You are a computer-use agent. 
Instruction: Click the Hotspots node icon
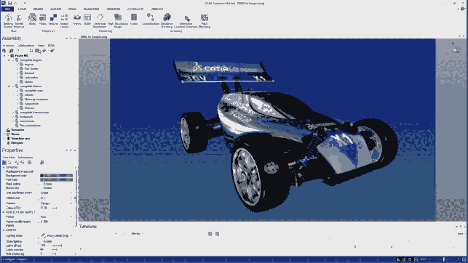tap(8, 142)
